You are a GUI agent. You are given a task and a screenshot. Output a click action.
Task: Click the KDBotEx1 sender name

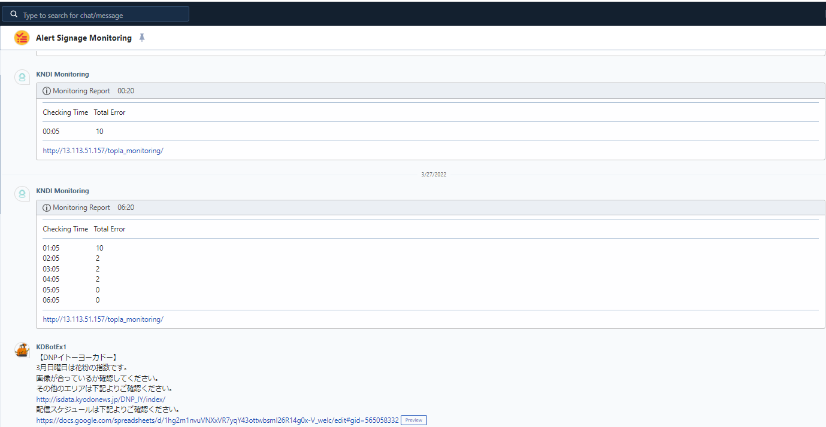tap(51, 347)
